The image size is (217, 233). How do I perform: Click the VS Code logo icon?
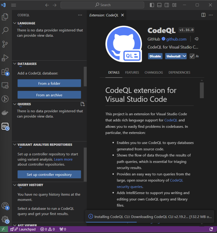coord(3,5)
